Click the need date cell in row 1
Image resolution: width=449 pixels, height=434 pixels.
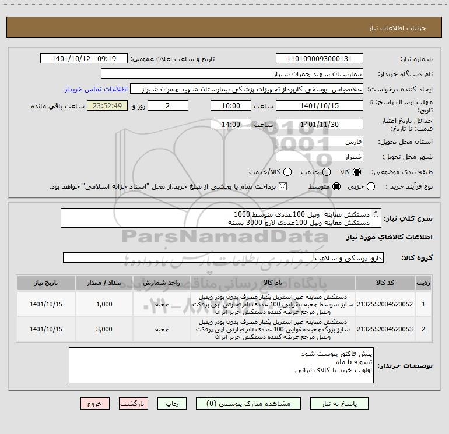click(46, 304)
